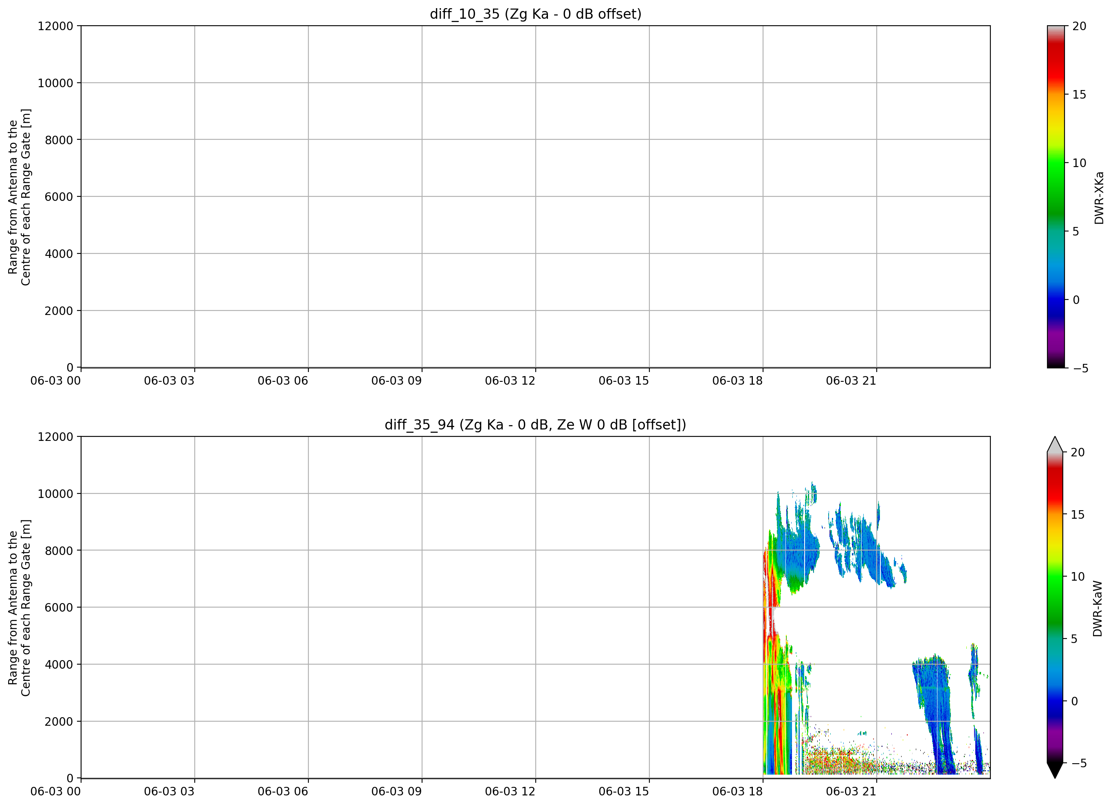
Task: Click the '10' tick on DWR-XKa colorbar
Action: [x=1079, y=163]
